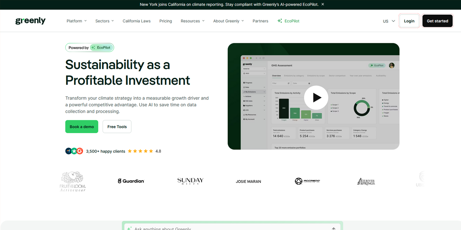This screenshot has width=461, height=230.
Task: Click the blue Capterra review icon
Action: coord(68,151)
